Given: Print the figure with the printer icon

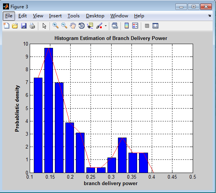Looking at the screenshot, I should 32,26.
